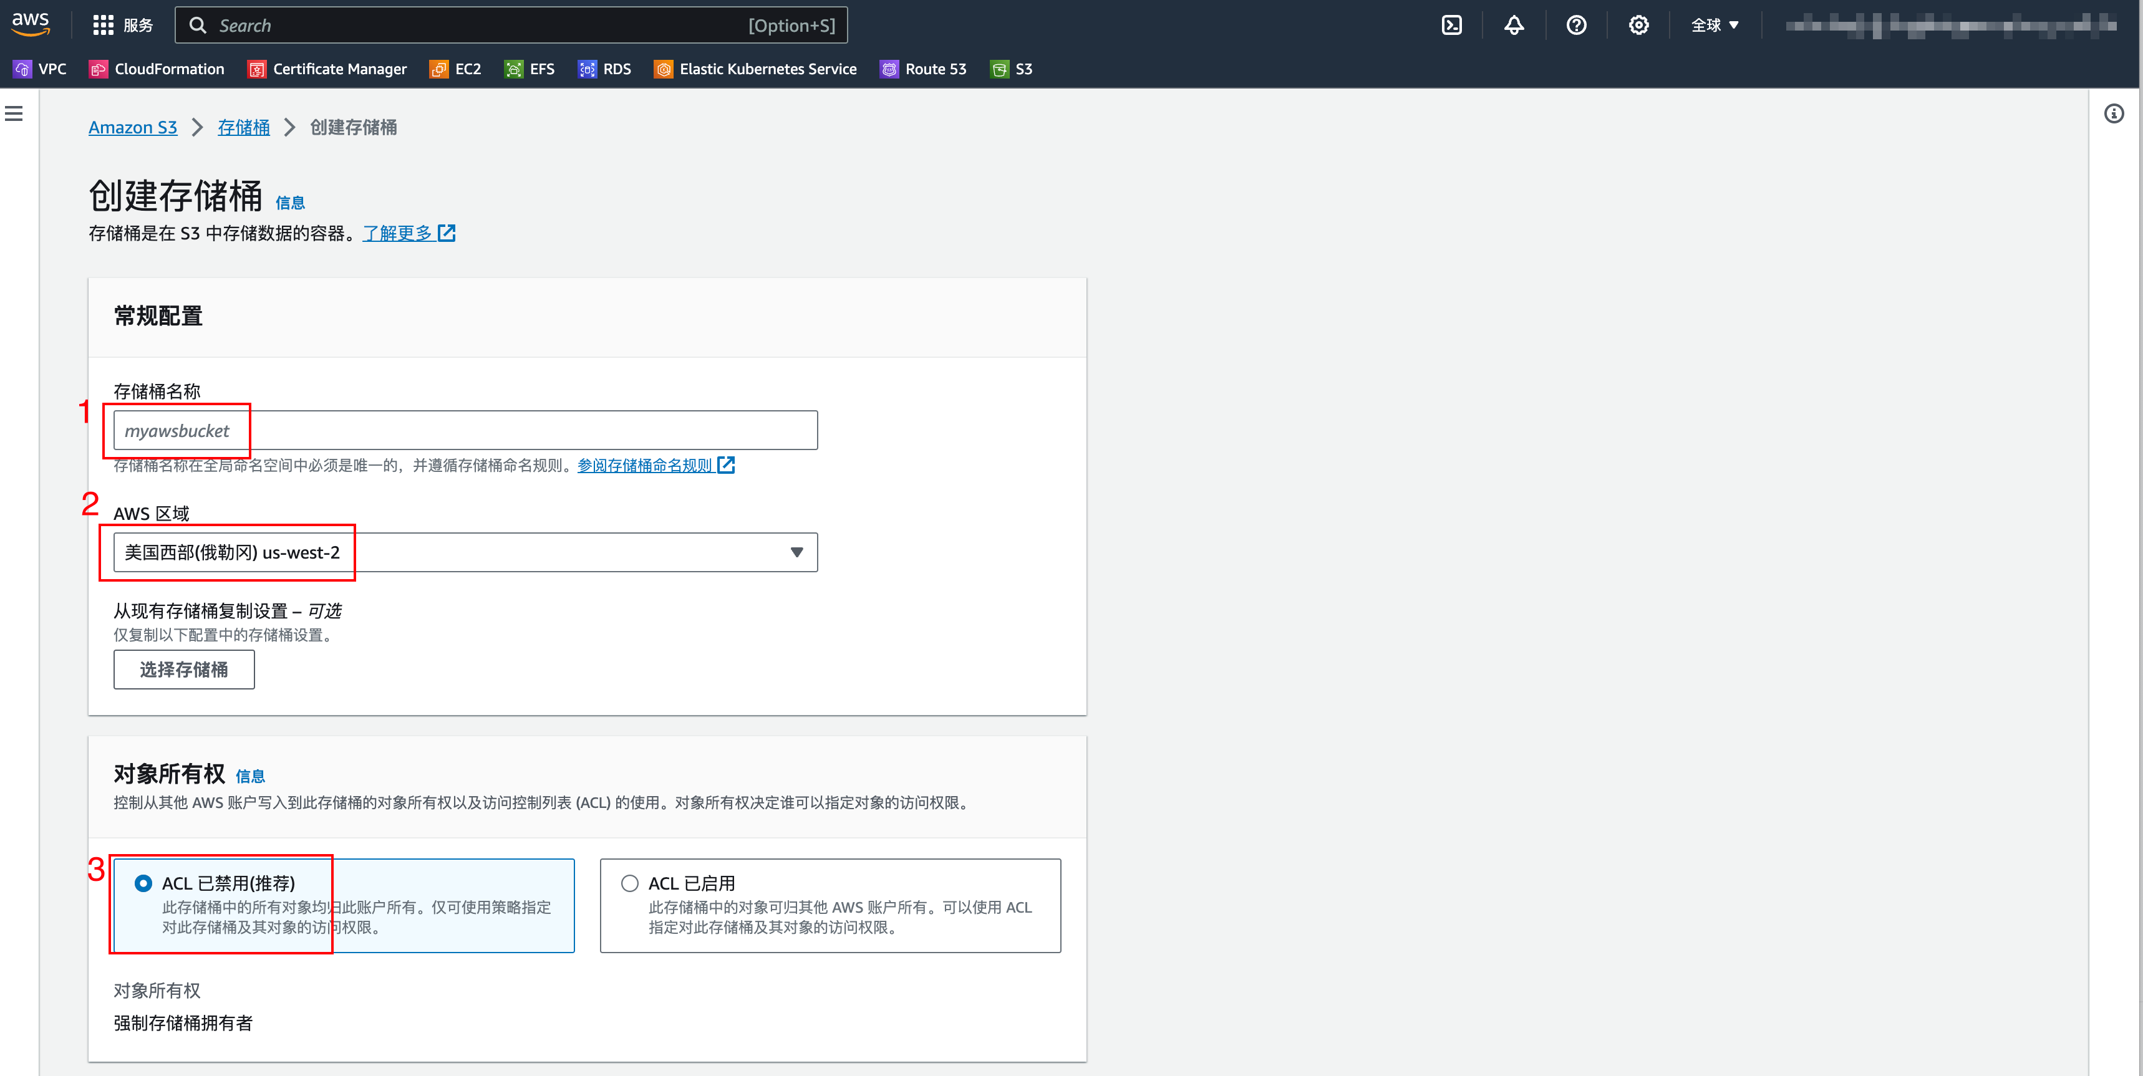The image size is (2143, 1076).
Task: Go to RDS shortcut label
Action: coord(617,69)
